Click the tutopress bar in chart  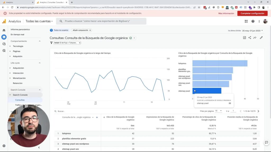[x=220, y=63]
